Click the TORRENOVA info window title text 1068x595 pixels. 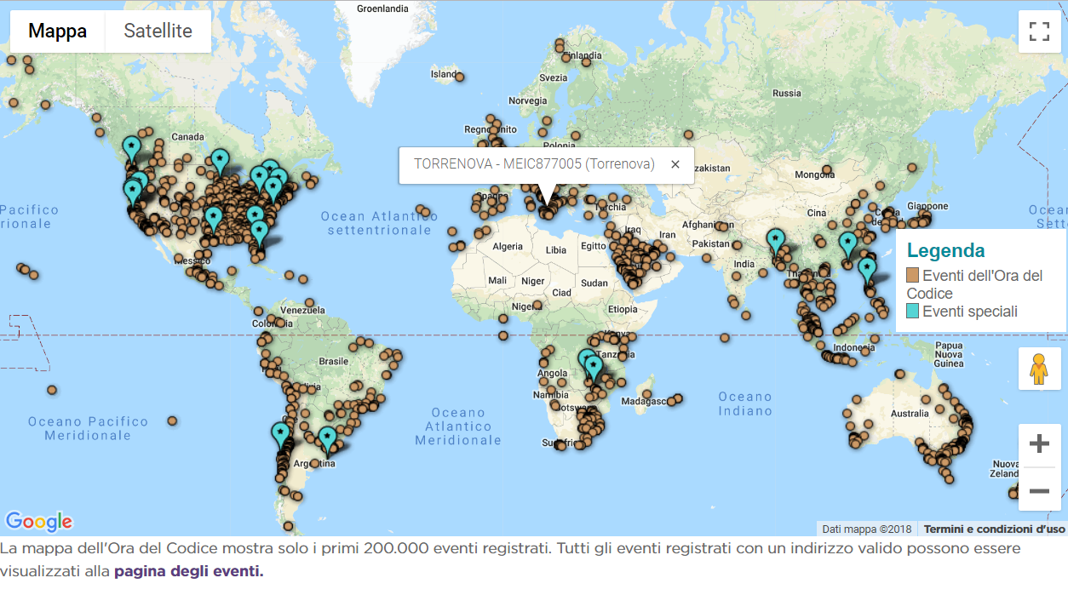point(534,163)
